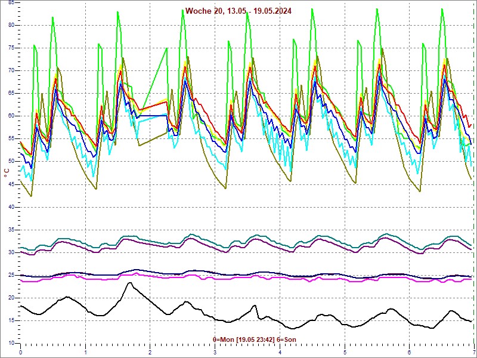Click the x-axis day label 5
477x358 pixels.
pyautogui.click(x=345, y=353)
